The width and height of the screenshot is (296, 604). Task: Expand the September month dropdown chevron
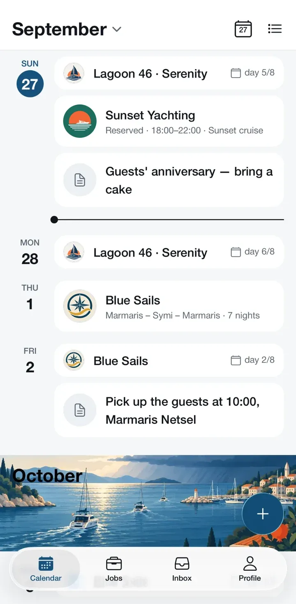(117, 29)
